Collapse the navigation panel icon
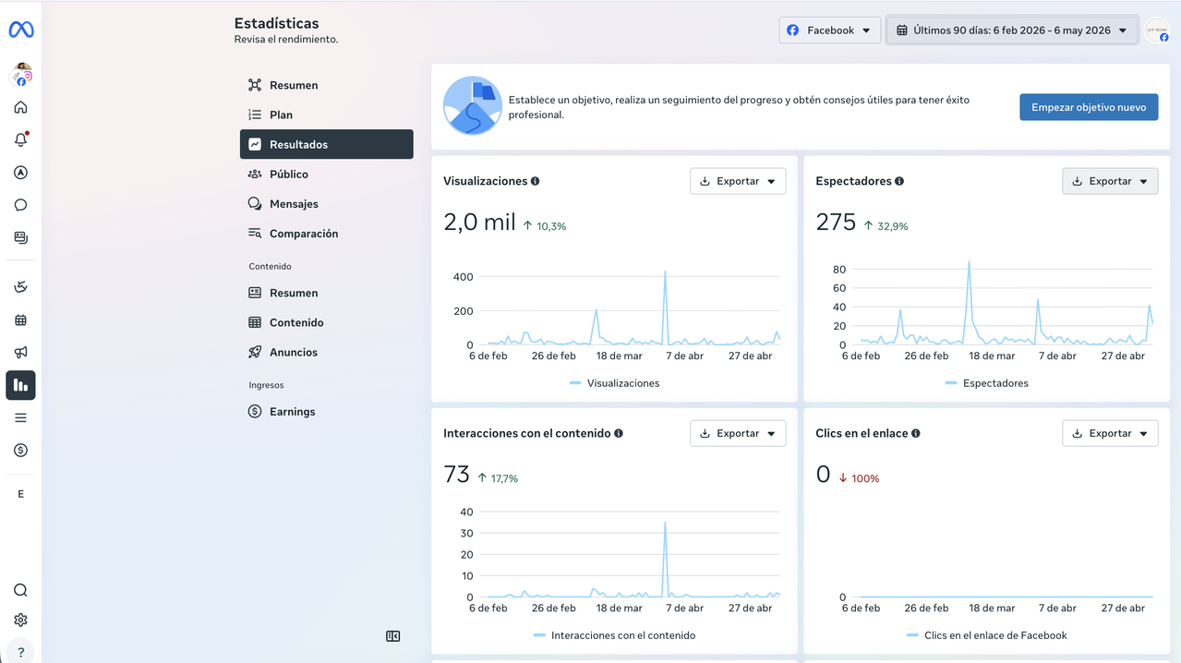This screenshot has height=663, width=1181. pyautogui.click(x=393, y=636)
